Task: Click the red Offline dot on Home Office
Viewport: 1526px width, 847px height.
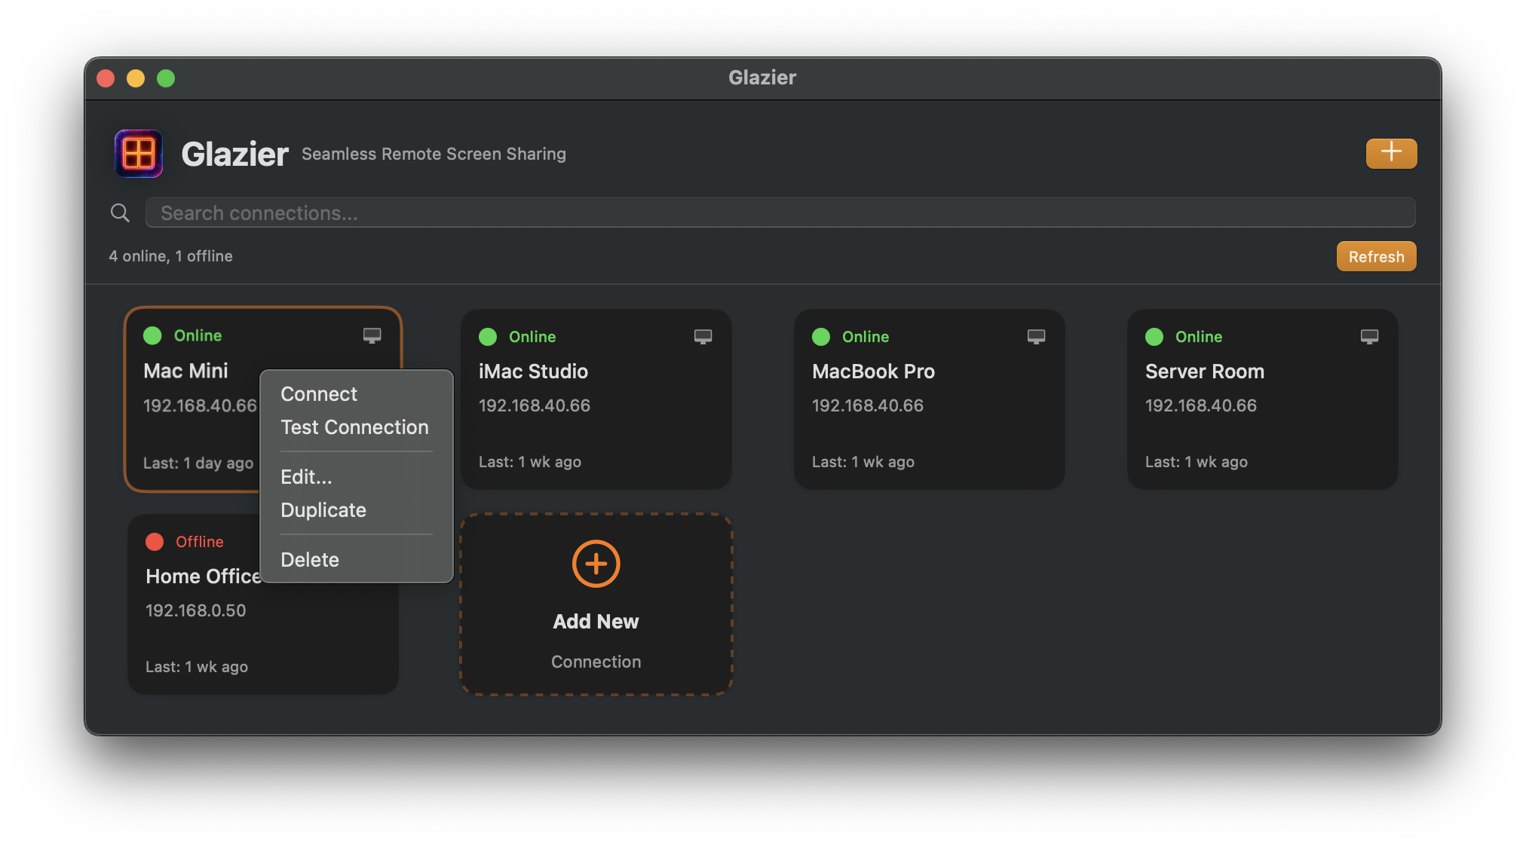Action: (155, 541)
